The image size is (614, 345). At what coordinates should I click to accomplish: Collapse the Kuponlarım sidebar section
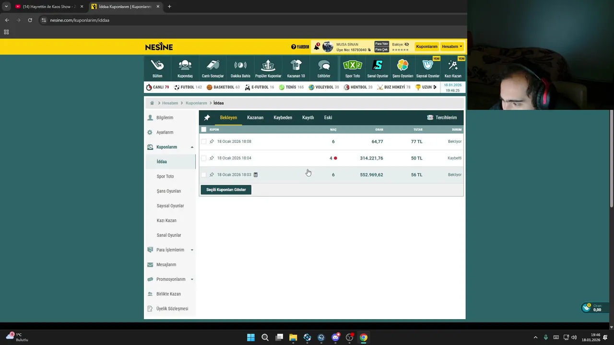pyautogui.click(x=192, y=147)
